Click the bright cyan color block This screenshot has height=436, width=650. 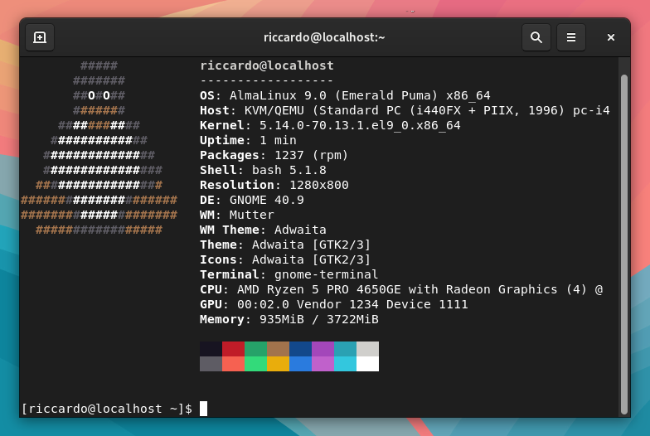(x=345, y=364)
